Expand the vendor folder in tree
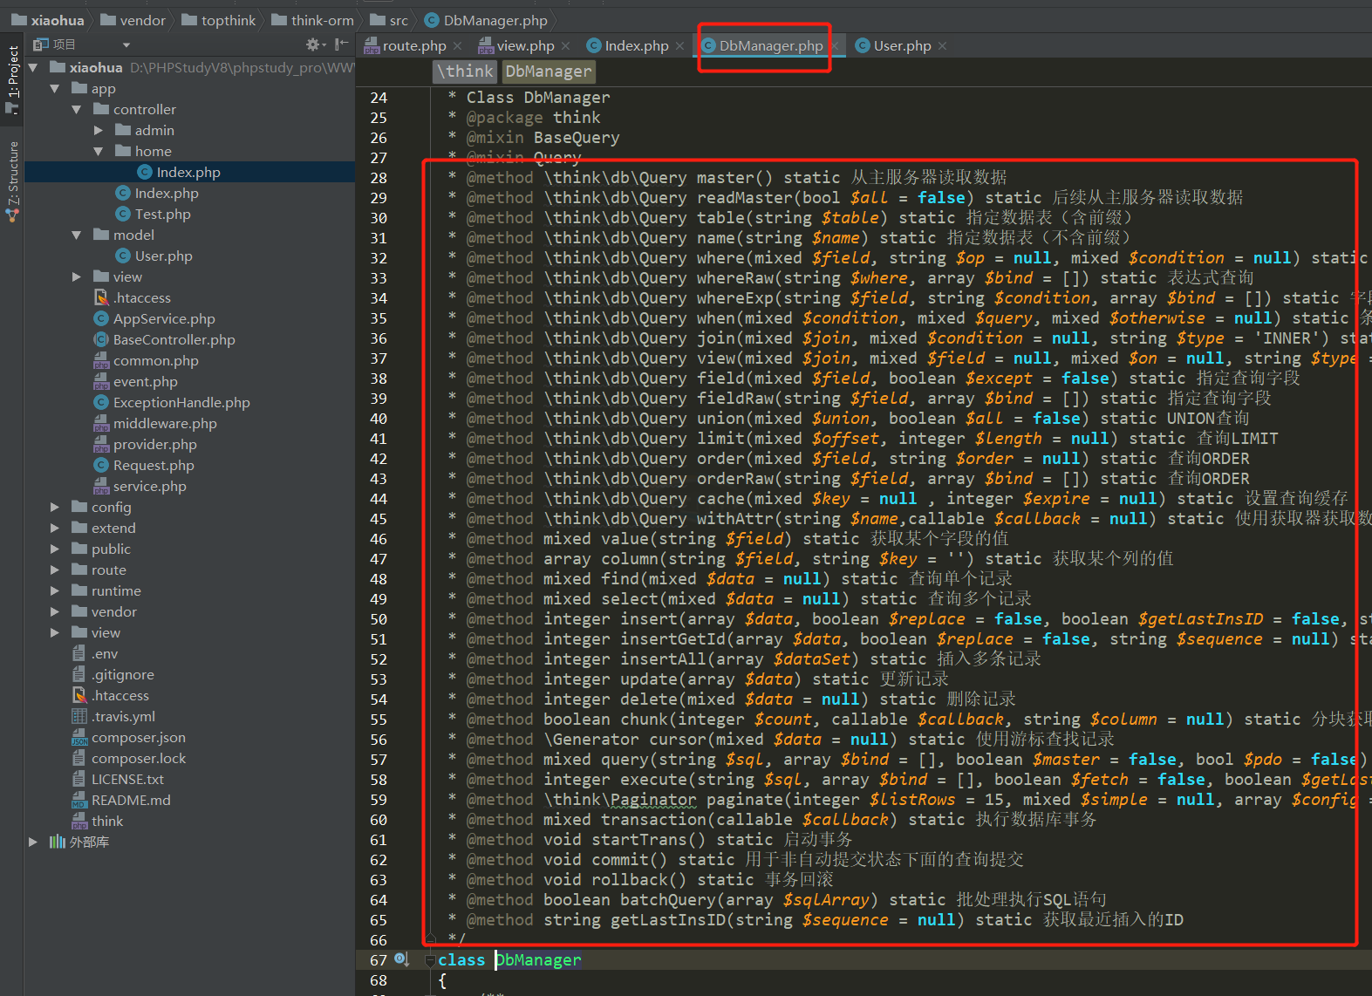Screen dimensions: 1372x996 click(55, 611)
